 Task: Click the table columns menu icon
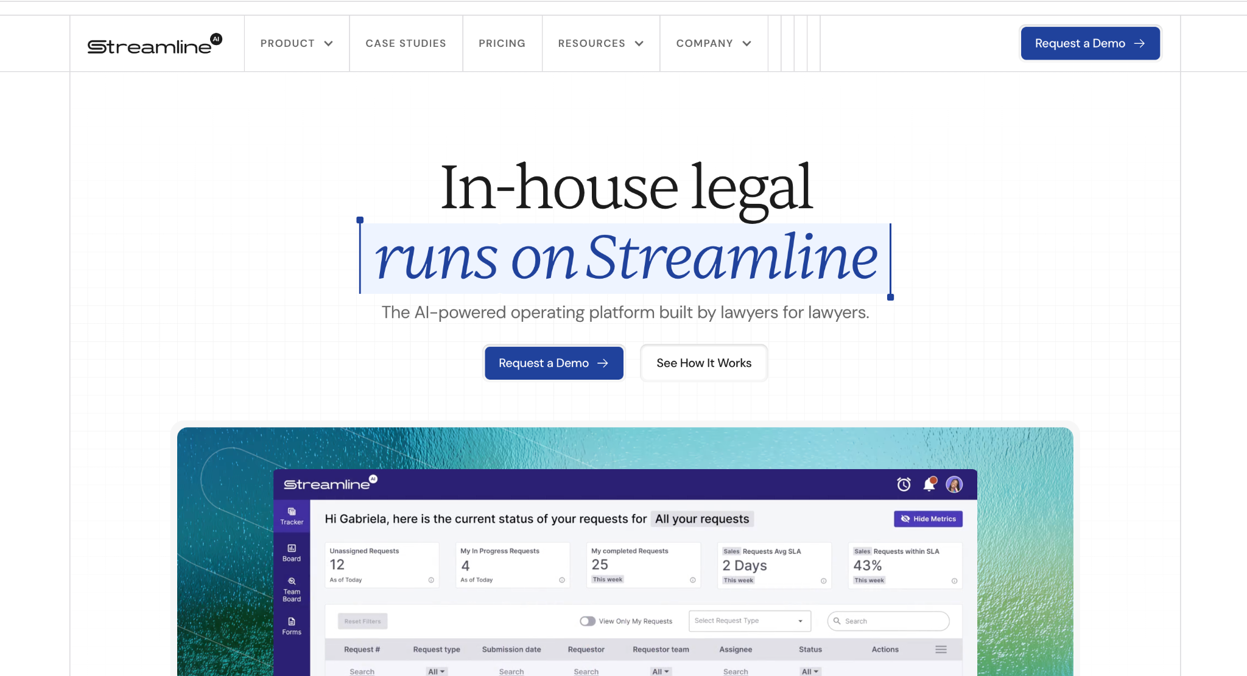pyautogui.click(x=941, y=650)
